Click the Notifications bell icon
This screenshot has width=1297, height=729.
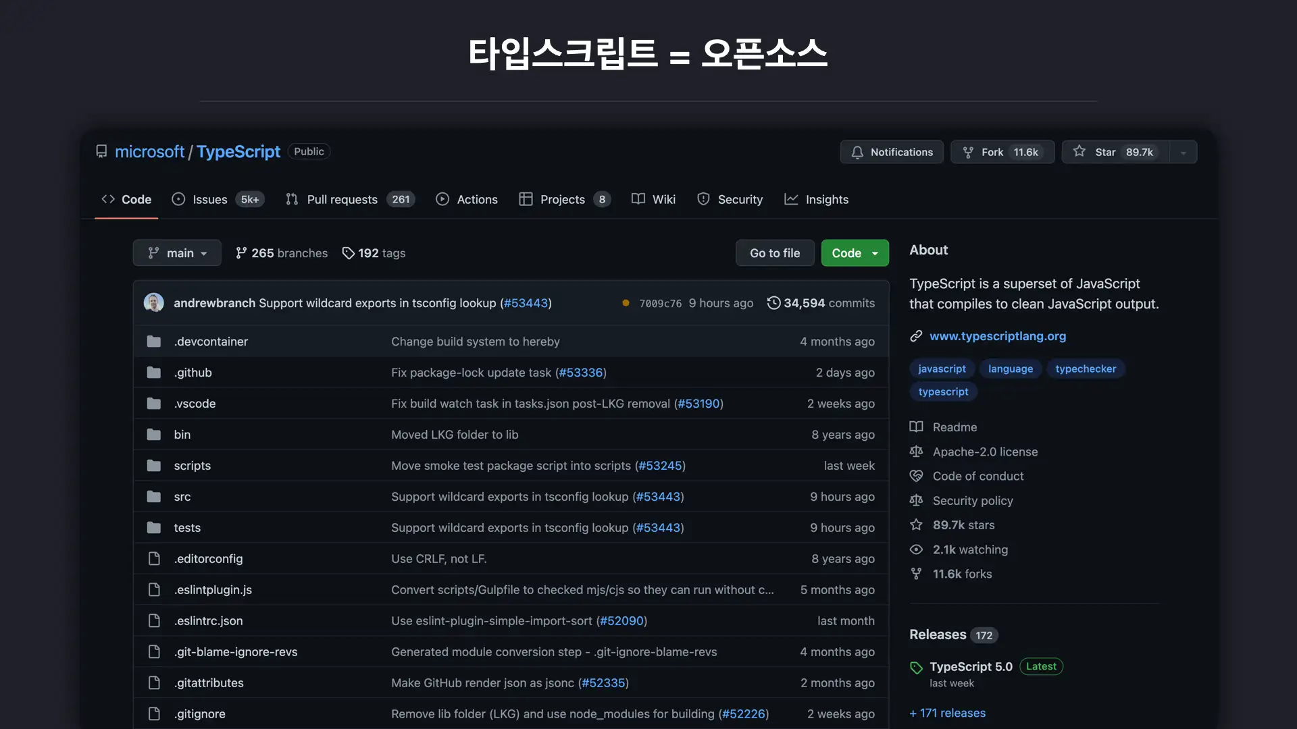(x=857, y=153)
